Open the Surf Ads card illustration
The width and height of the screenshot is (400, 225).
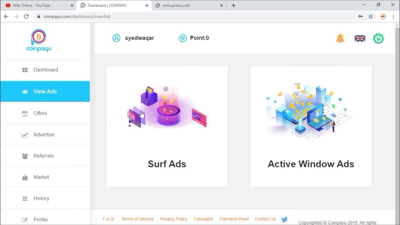167,107
